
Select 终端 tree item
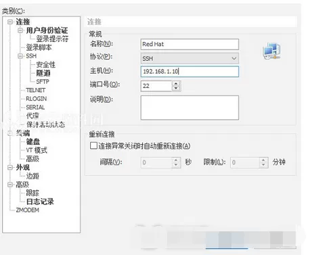point(23,133)
